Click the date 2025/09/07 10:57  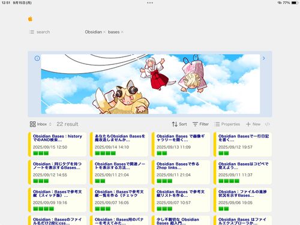click(173, 203)
